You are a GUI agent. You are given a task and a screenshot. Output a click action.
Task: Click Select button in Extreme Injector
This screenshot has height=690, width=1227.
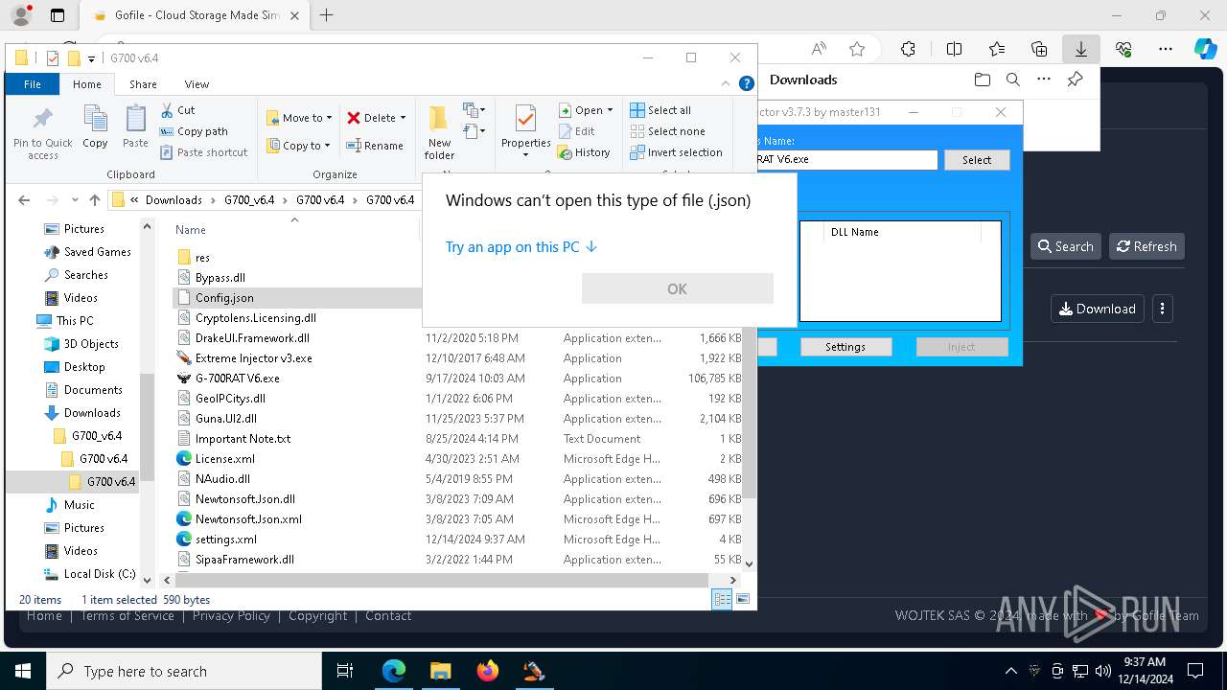pyautogui.click(x=977, y=160)
